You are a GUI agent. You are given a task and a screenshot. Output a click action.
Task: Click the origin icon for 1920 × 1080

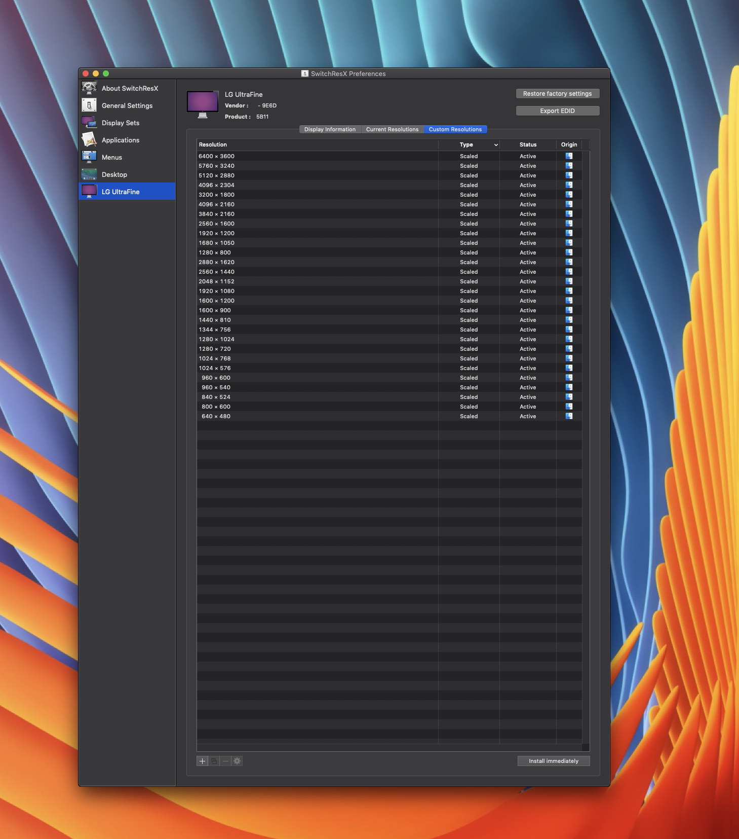tap(569, 291)
